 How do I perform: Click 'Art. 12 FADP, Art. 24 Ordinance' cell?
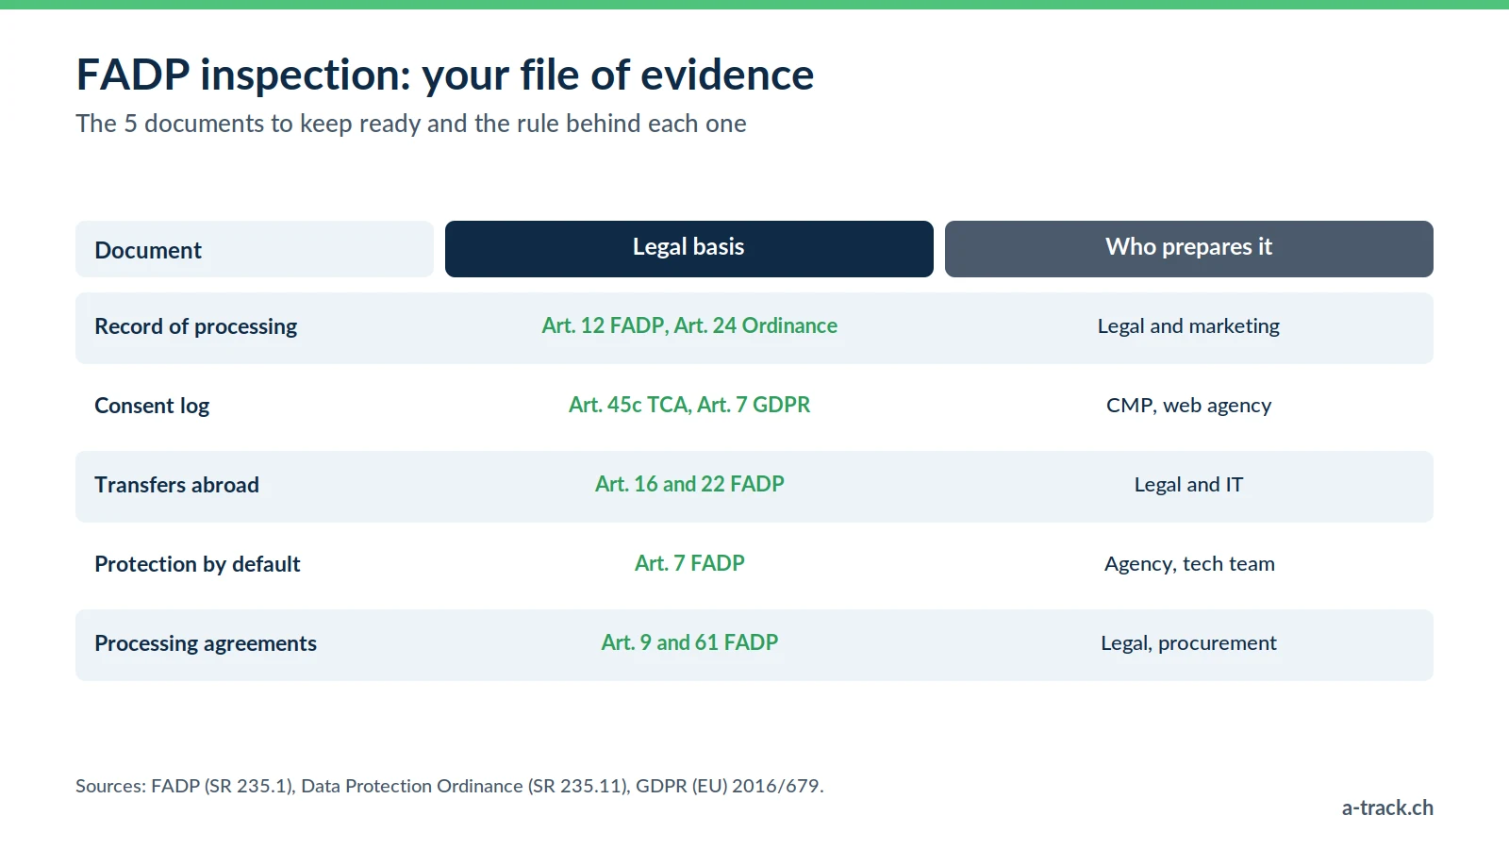point(689,325)
